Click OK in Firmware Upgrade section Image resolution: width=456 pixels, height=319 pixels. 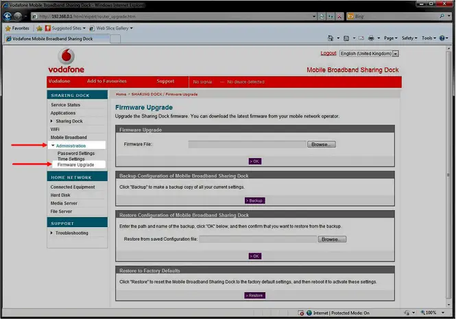click(255, 161)
